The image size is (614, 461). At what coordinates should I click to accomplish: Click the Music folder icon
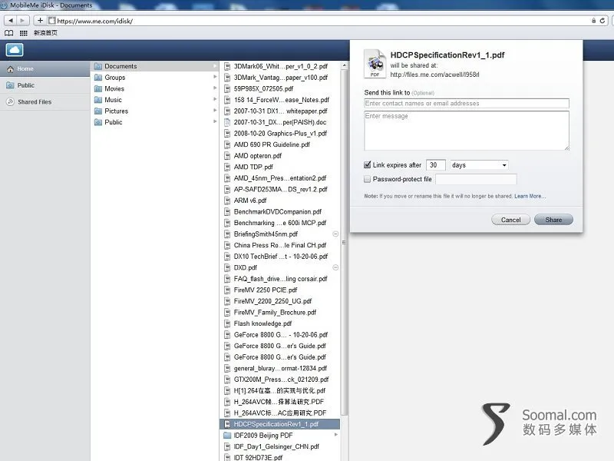[98, 100]
